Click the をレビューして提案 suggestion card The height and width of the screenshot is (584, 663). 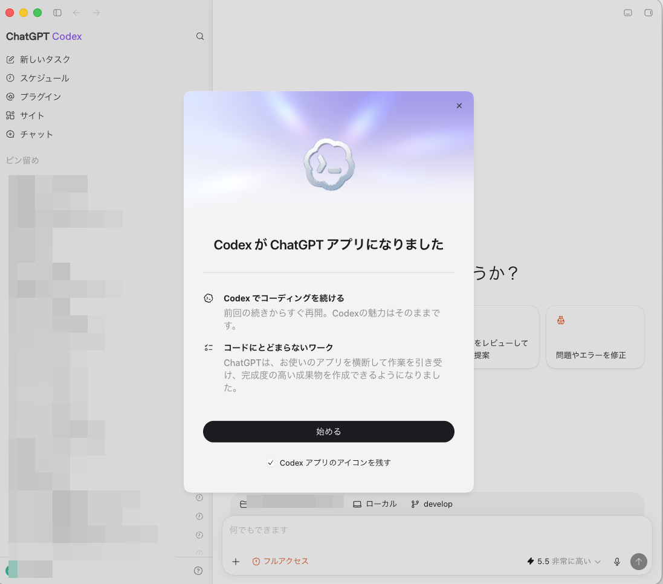[x=506, y=337]
